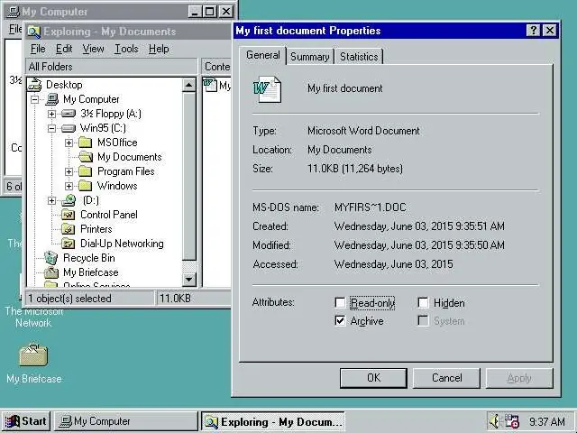The image size is (577, 433).
Task: Click the Control Panel folder icon
Action: 69,215
